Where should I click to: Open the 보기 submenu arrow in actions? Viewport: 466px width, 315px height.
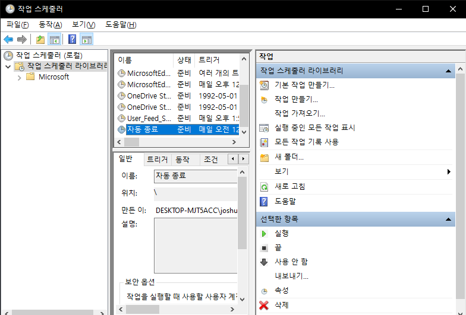click(449, 172)
